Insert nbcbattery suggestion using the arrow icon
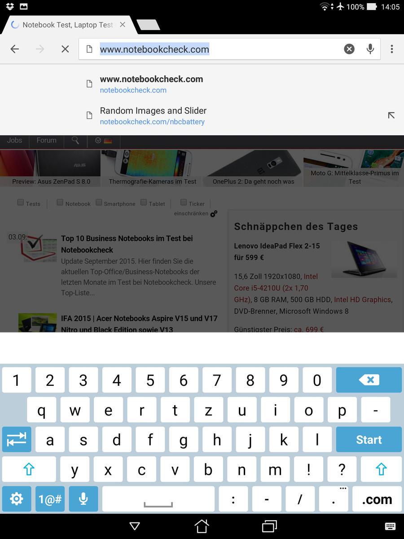 coord(391,115)
